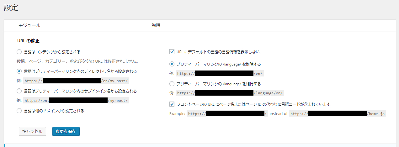399x147 pixels.
Task: Click the example URL ending in /home-ja
Action: pos(337,114)
